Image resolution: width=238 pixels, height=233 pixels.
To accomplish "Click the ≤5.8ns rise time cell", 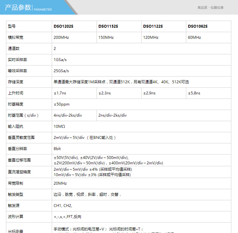I will point(194,93).
